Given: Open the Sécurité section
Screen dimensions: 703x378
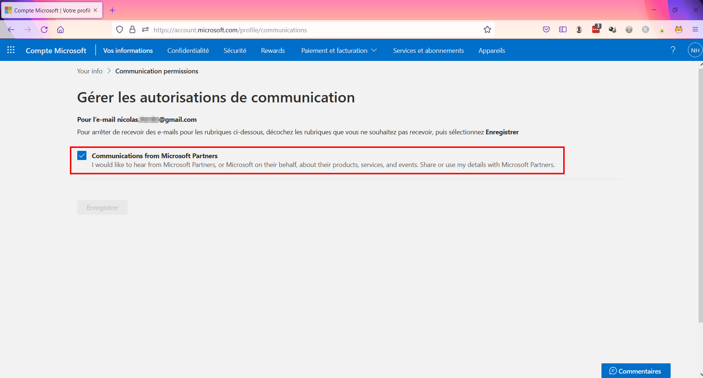Looking at the screenshot, I should (x=235, y=51).
